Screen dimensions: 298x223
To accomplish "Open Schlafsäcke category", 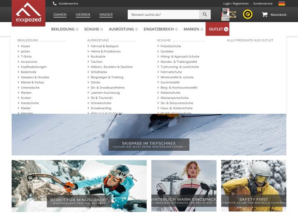I will pyautogui.click(x=99, y=72).
